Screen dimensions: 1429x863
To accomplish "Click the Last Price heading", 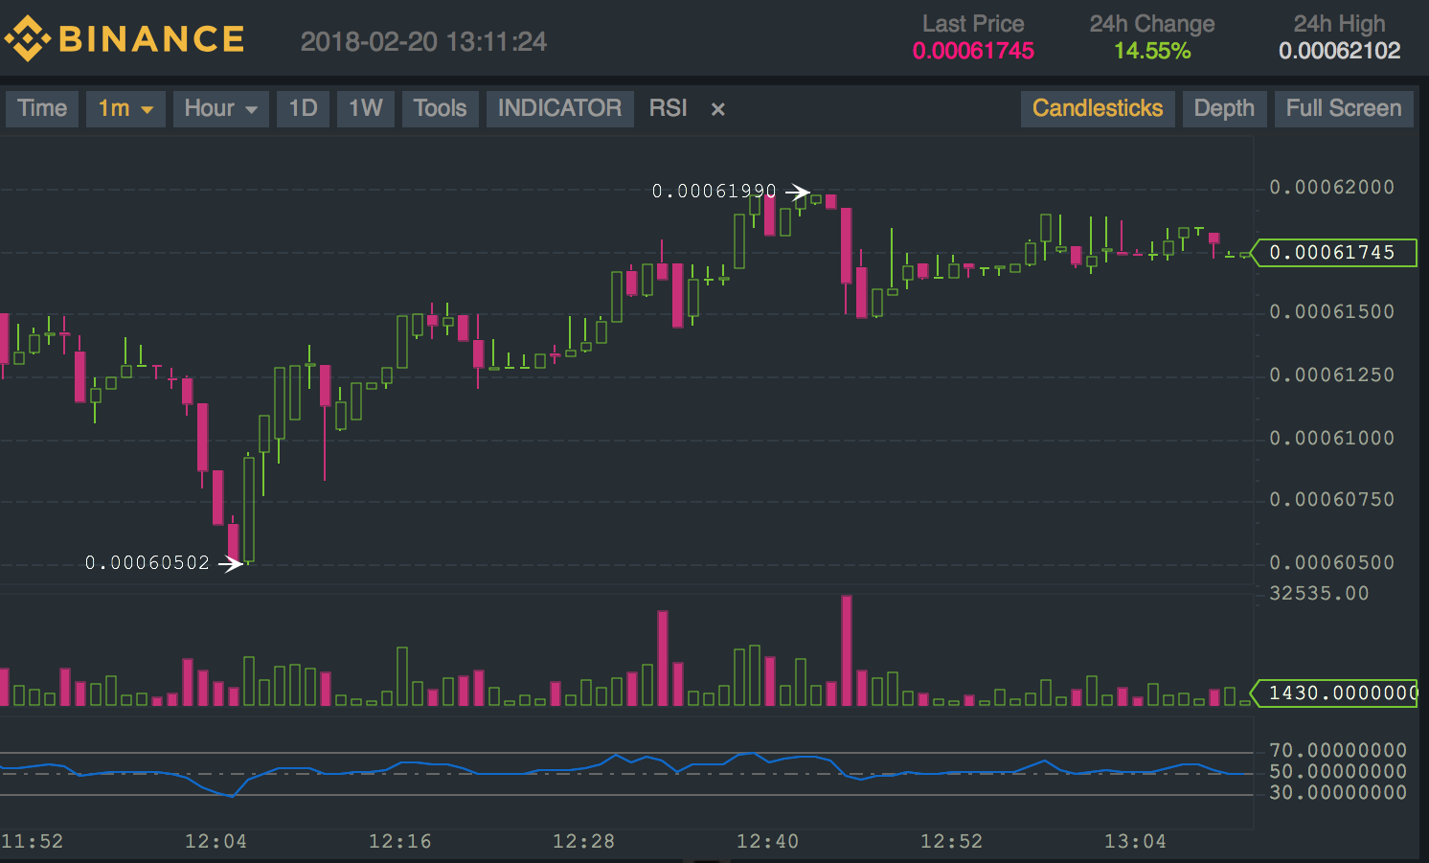I will point(973,24).
